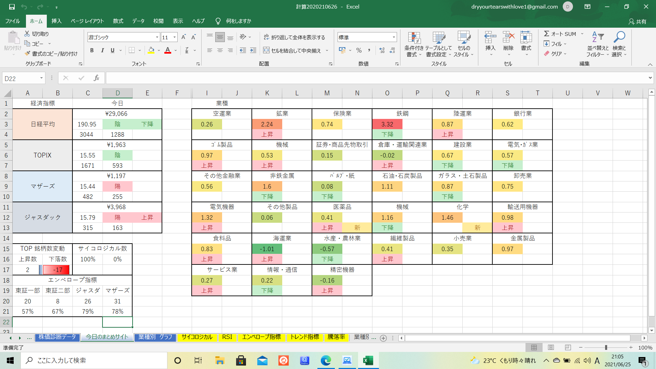Click the 共有 share button

pyautogui.click(x=638, y=22)
